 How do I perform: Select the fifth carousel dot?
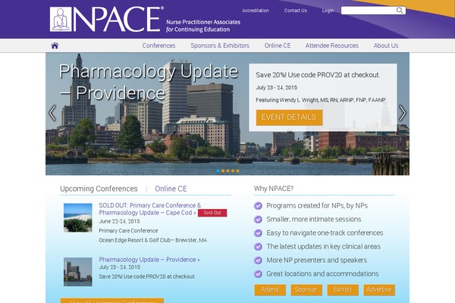[237, 171]
